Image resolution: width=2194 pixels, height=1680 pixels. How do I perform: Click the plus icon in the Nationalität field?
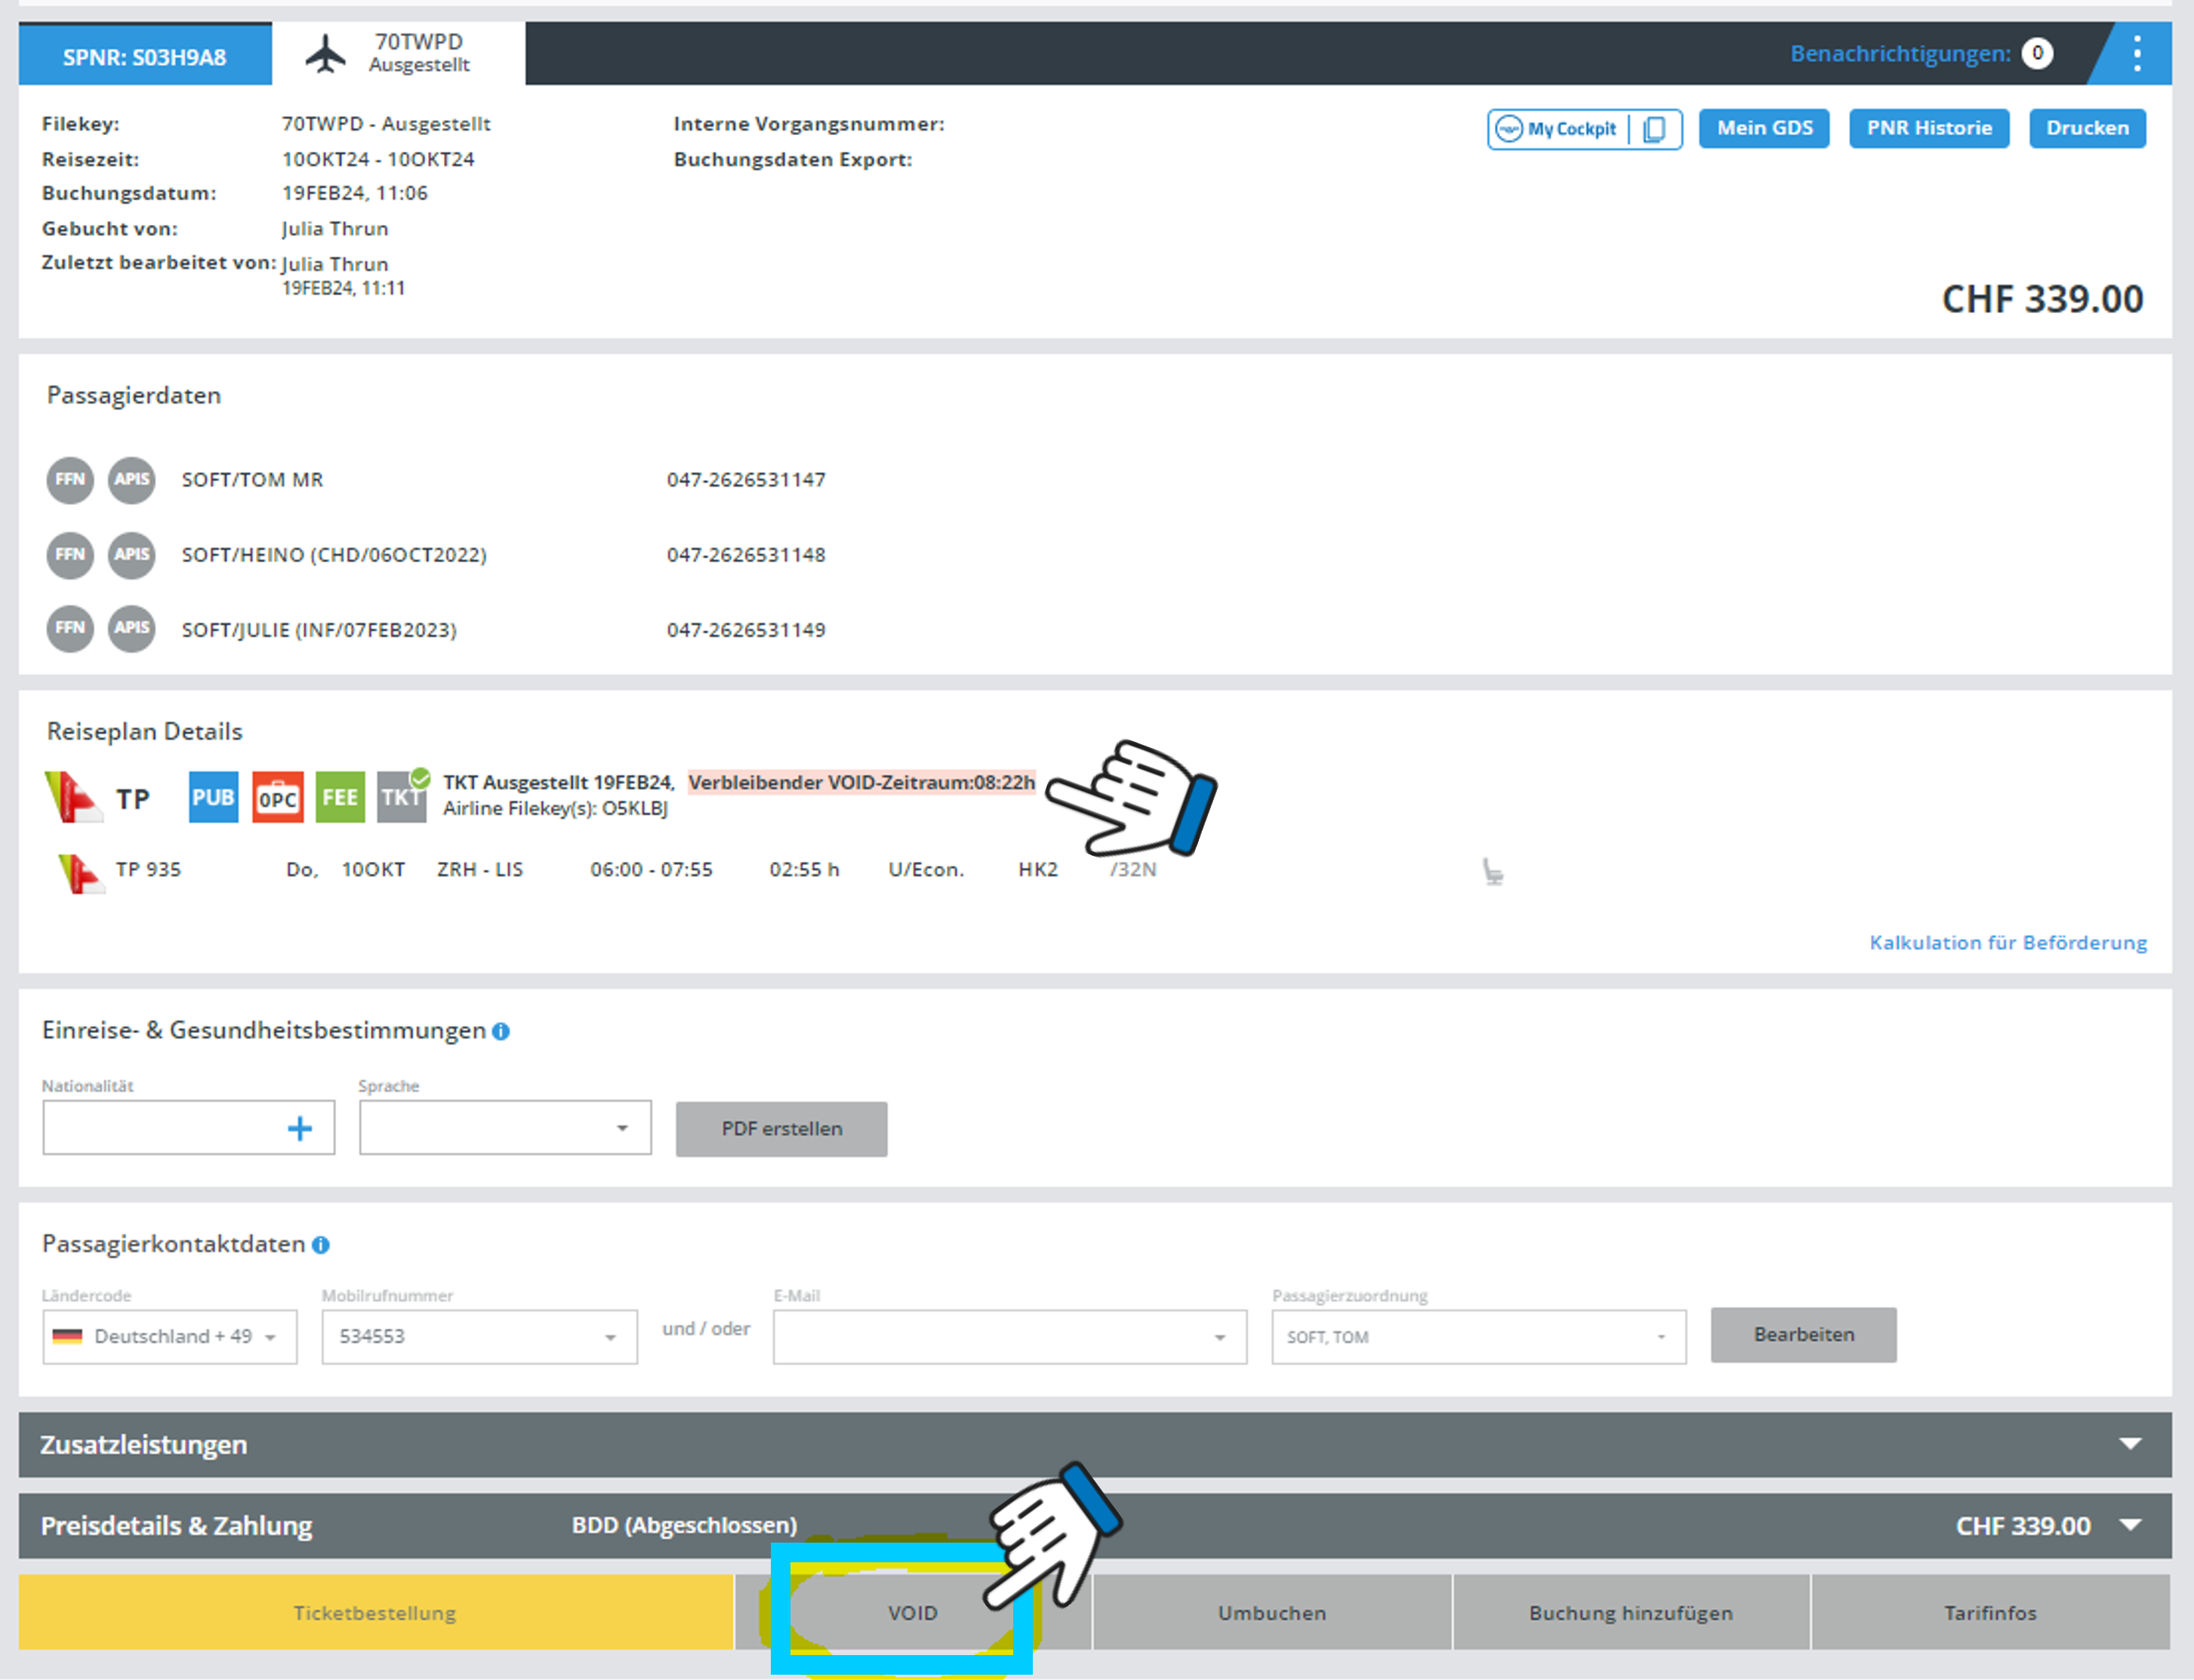coord(299,1129)
